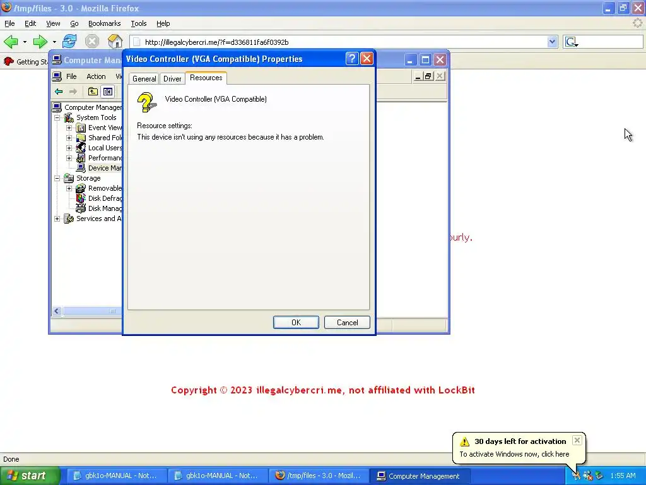Open Firefox Bookmarks menu
The height and width of the screenshot is (485, 646).
(x=104, y=23)
